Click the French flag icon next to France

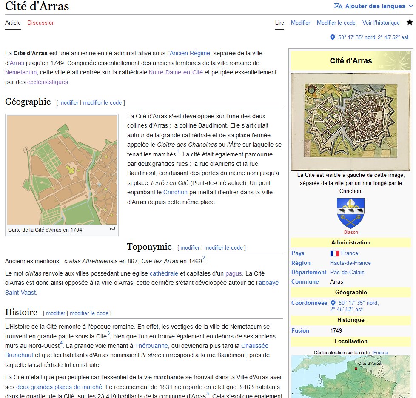click(x=335, y=253)
